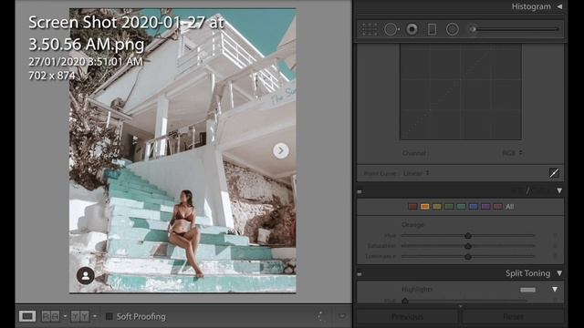This screenshot has width=584, height=328.
Task: Select the Graduated Filter tool
Action: 432,29
